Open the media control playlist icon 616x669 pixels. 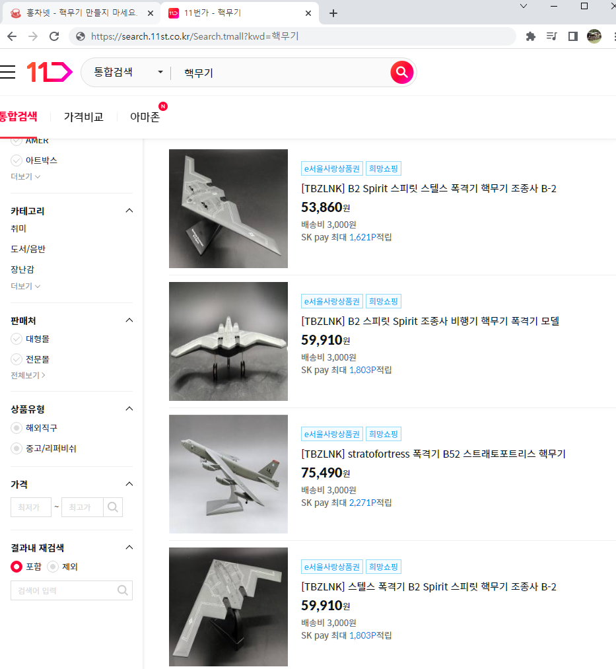point(551,36)
